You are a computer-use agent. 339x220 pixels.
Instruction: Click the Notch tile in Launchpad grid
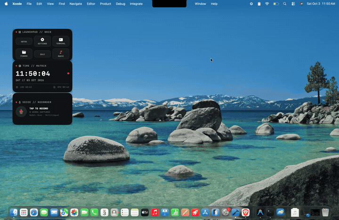coord(24,41)
